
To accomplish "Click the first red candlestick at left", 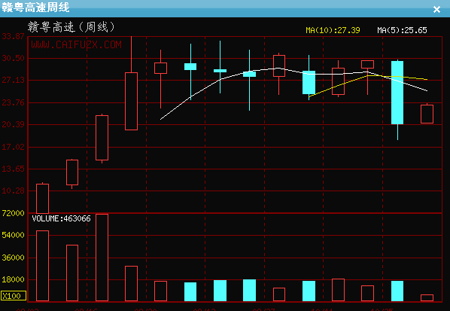I will (x=42, y=199).
